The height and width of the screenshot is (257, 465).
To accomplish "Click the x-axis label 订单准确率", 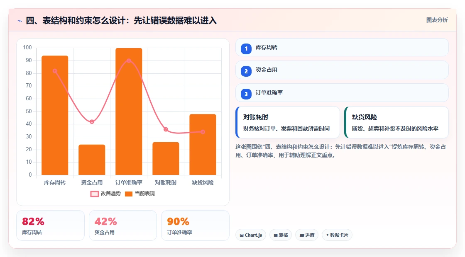I will click(129, 183).
